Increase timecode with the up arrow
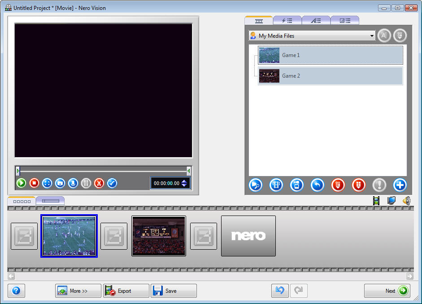 tap(184, 181)
